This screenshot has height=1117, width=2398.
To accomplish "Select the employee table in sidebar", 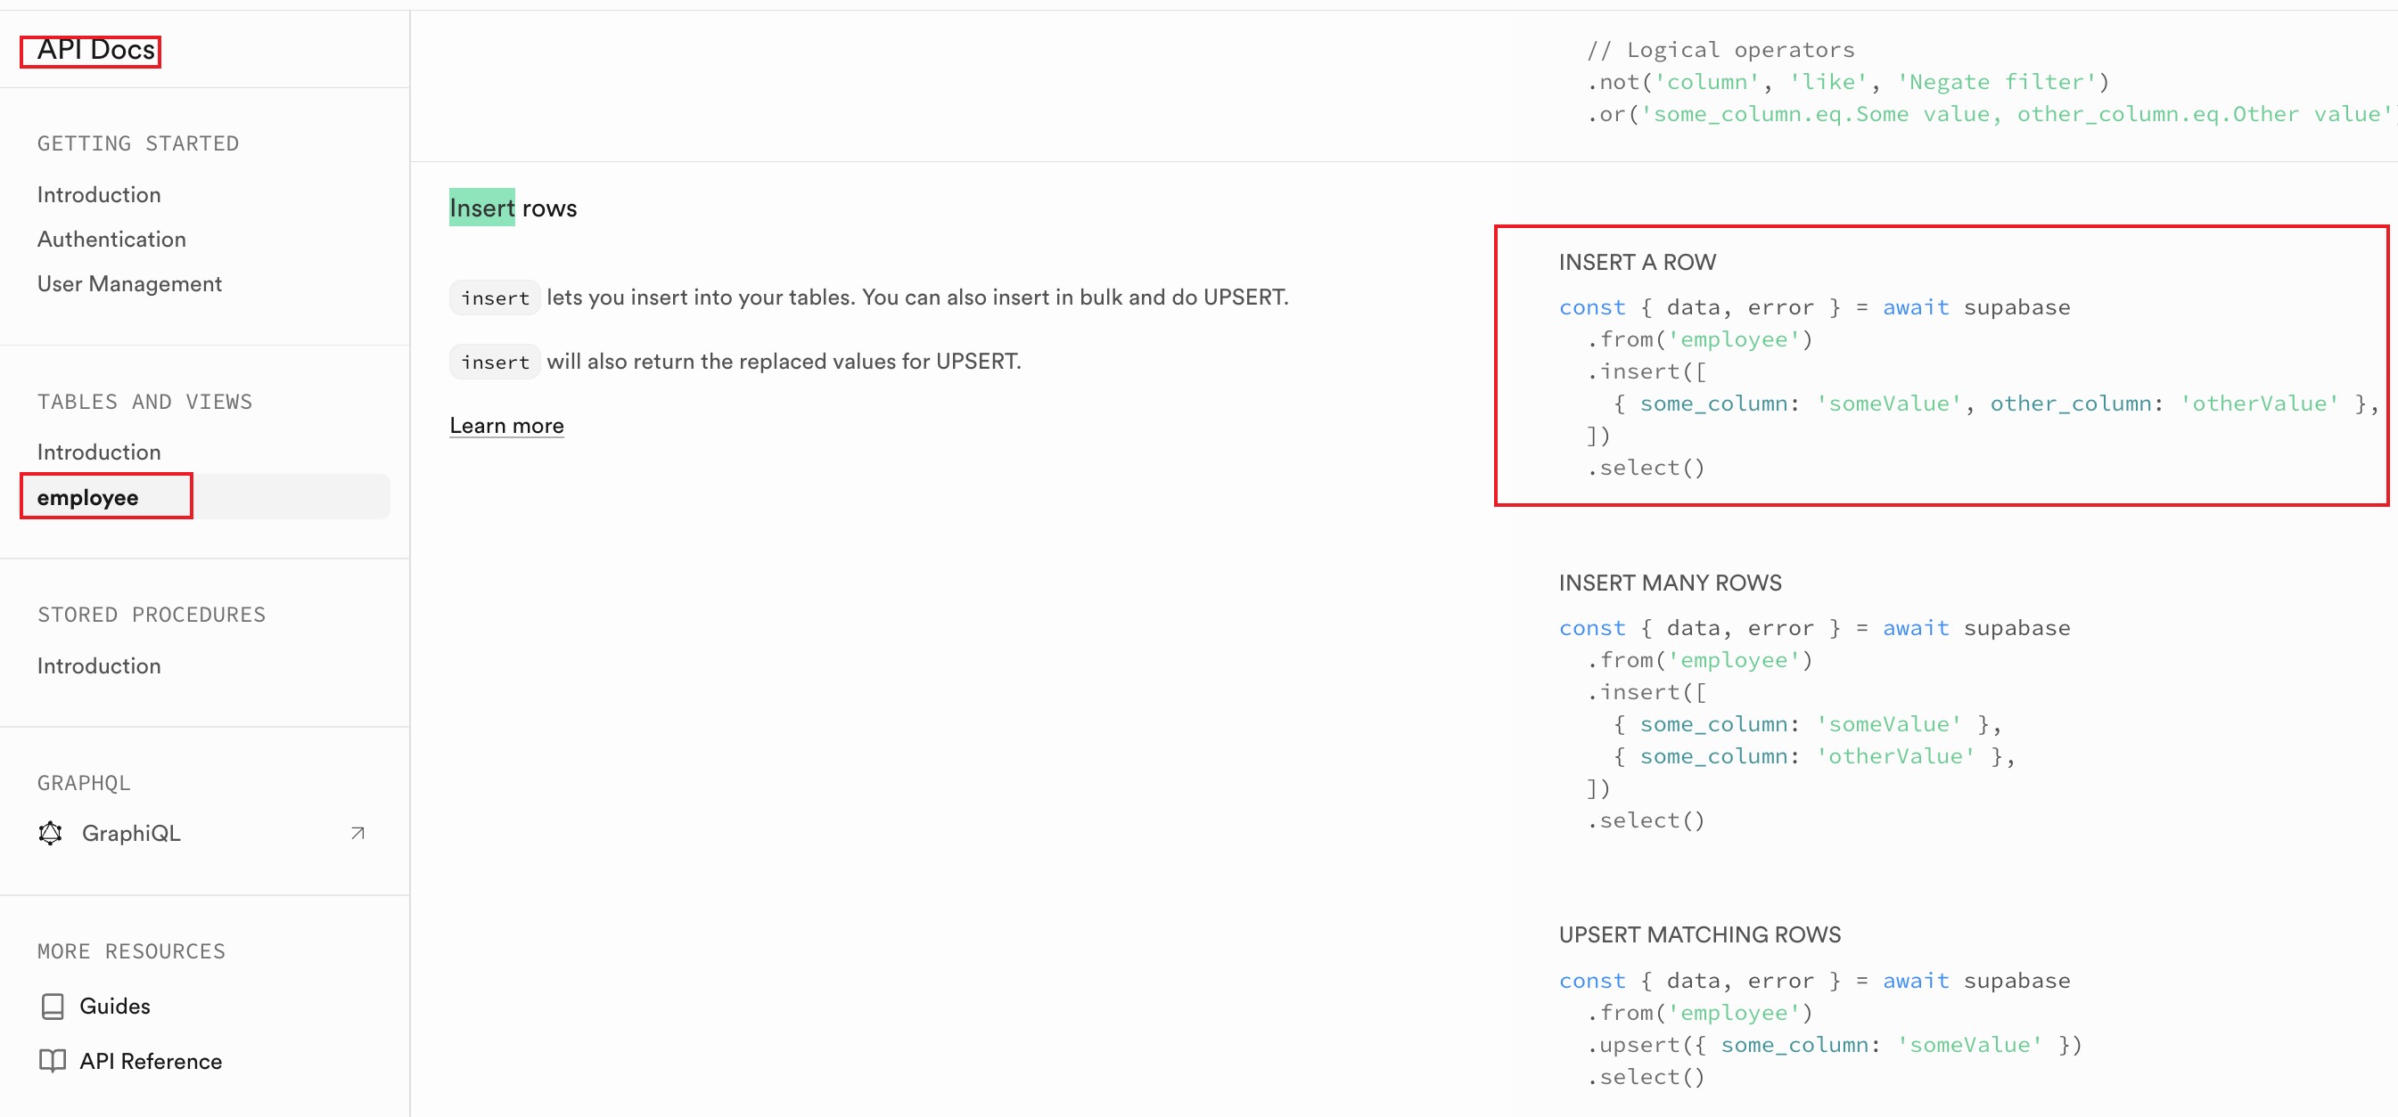I will (x=88, y=498).
